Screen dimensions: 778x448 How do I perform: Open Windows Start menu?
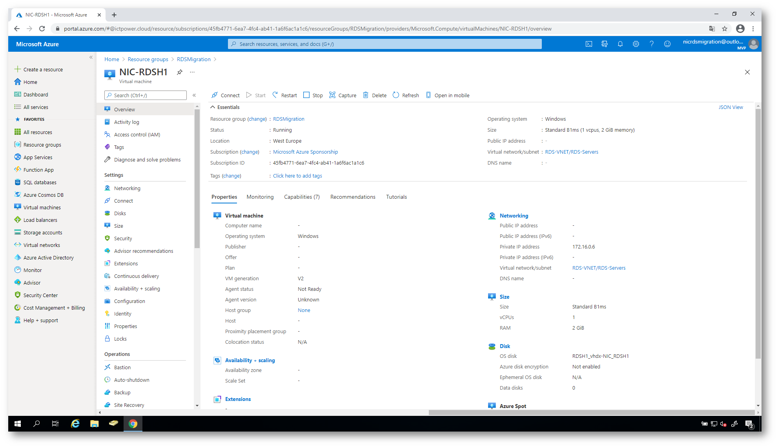(x=18, y=424)
